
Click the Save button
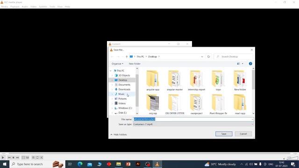224,134
